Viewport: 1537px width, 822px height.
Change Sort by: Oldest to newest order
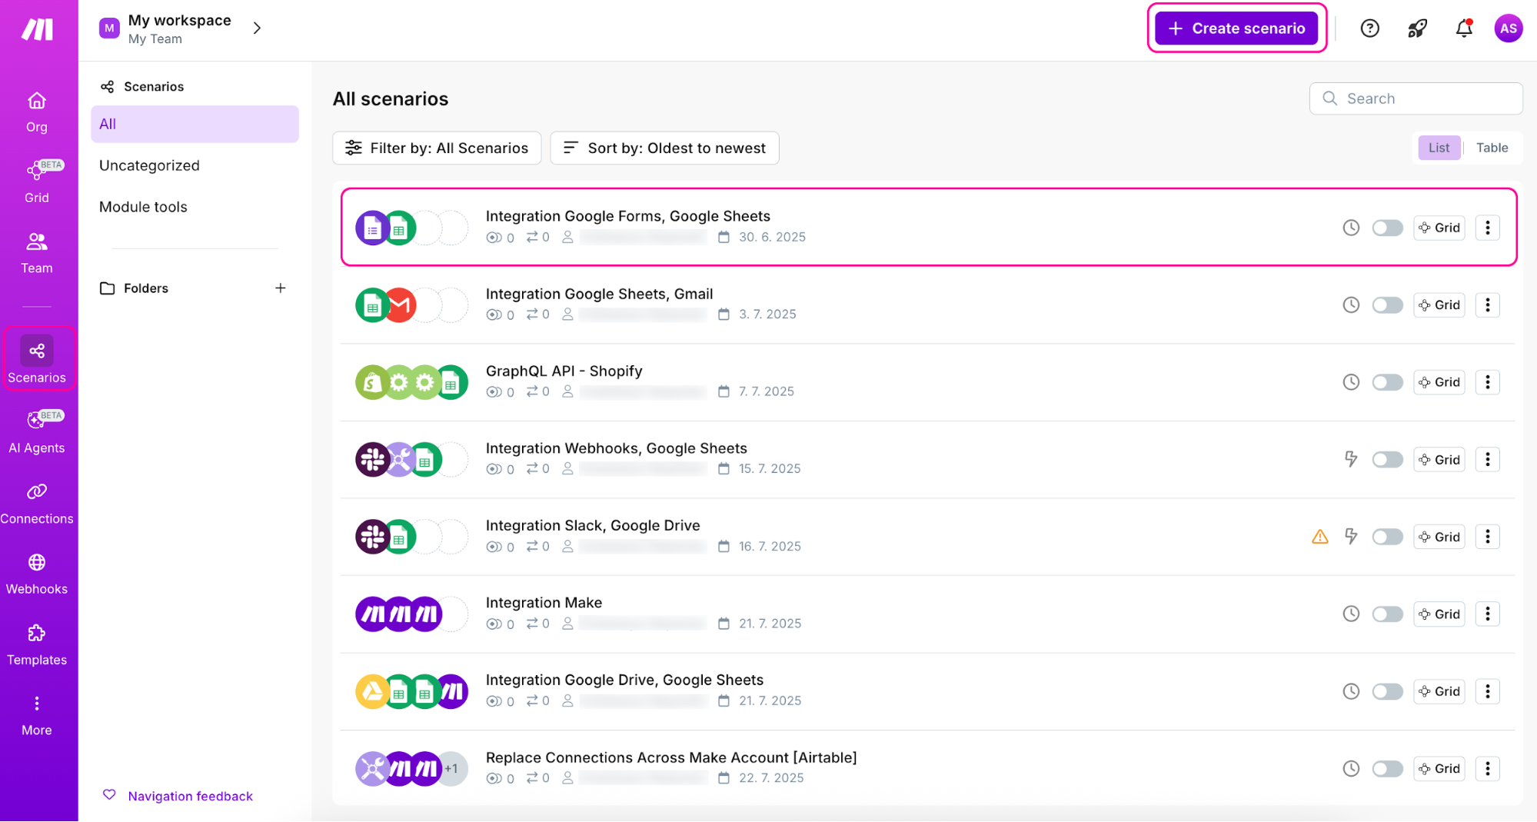click(x=664, y=148)
